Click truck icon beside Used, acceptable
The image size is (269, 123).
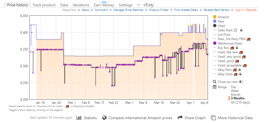coord(245,66)
